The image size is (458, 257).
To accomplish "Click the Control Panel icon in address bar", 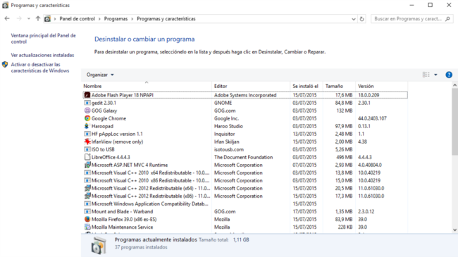I will (x=47, y=19).
